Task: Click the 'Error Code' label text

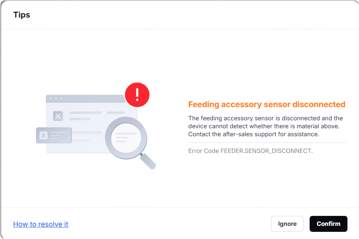Action: 203,151
